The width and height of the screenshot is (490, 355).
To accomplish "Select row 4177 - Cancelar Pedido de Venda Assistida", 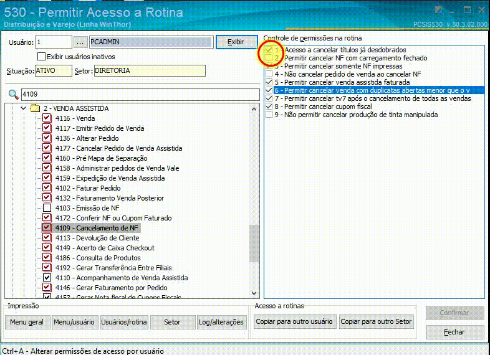I will pyautogui.click(x=118, y=148).
